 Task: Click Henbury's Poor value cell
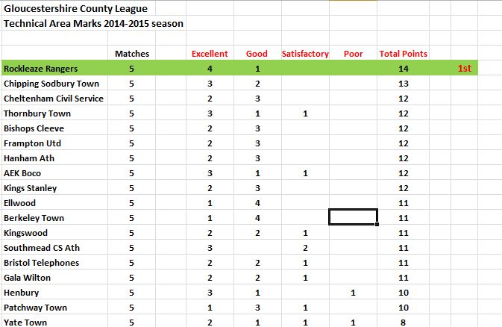[x=353, y=293]
